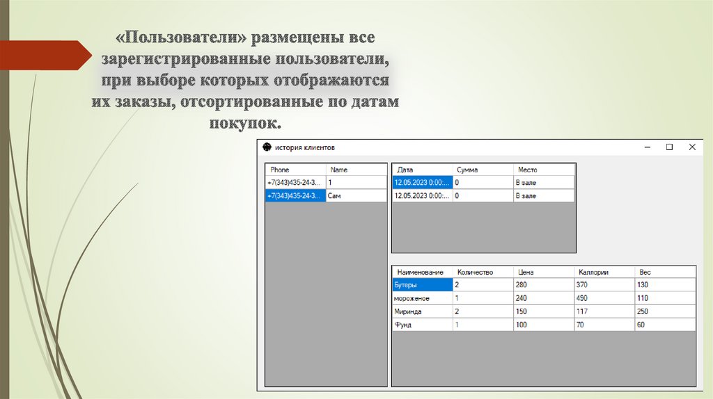The width and height of the screenshot is (713, 399).
Task: Sort clients by the Phone column header
Action: [296, 170]
